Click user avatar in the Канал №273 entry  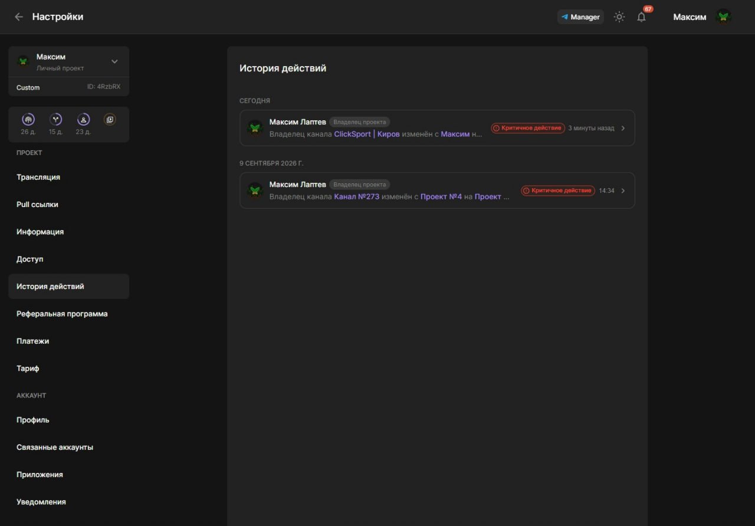[x=255, y=190]
